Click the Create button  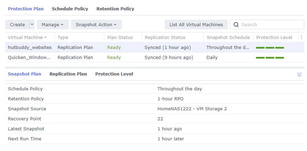(x=18, y=24)
